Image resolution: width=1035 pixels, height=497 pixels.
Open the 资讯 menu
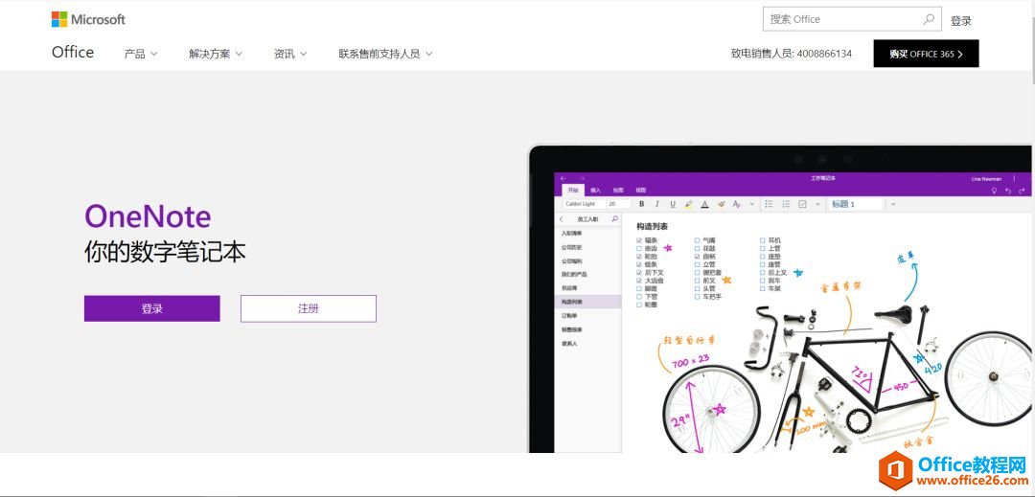pos(290,54)
